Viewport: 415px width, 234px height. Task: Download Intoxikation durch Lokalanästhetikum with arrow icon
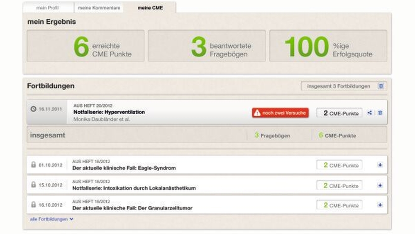tap(380, 185)
